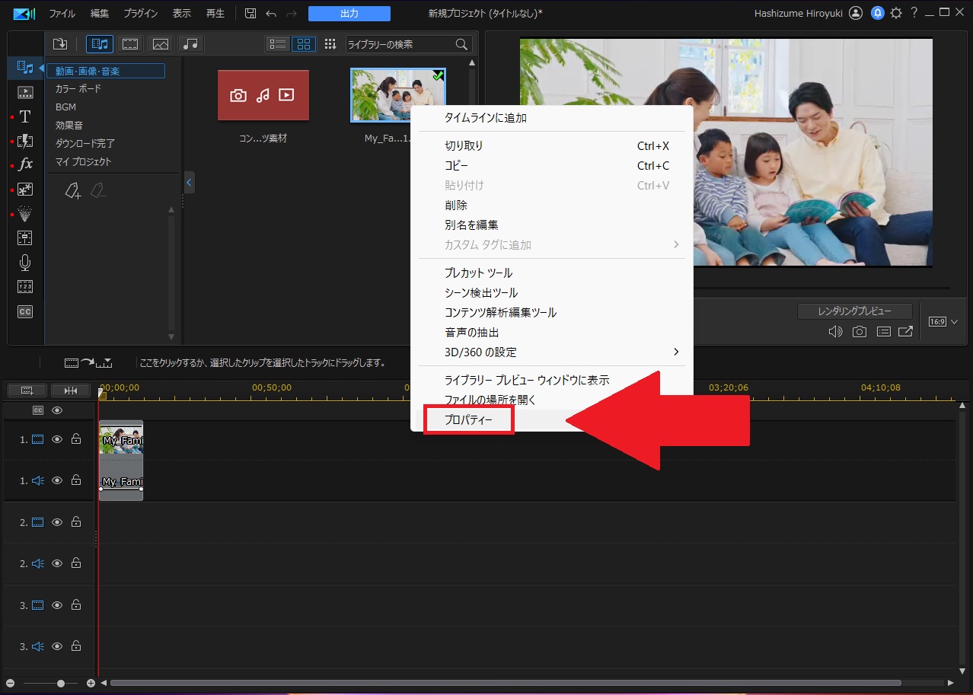Open the Media Room in sidebar
The width and height of the screenshot is (973, 695).
25,68
